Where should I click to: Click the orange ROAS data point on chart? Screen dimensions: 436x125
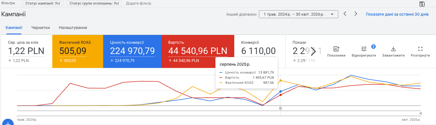pyautogui.click(x=281, y=80)
